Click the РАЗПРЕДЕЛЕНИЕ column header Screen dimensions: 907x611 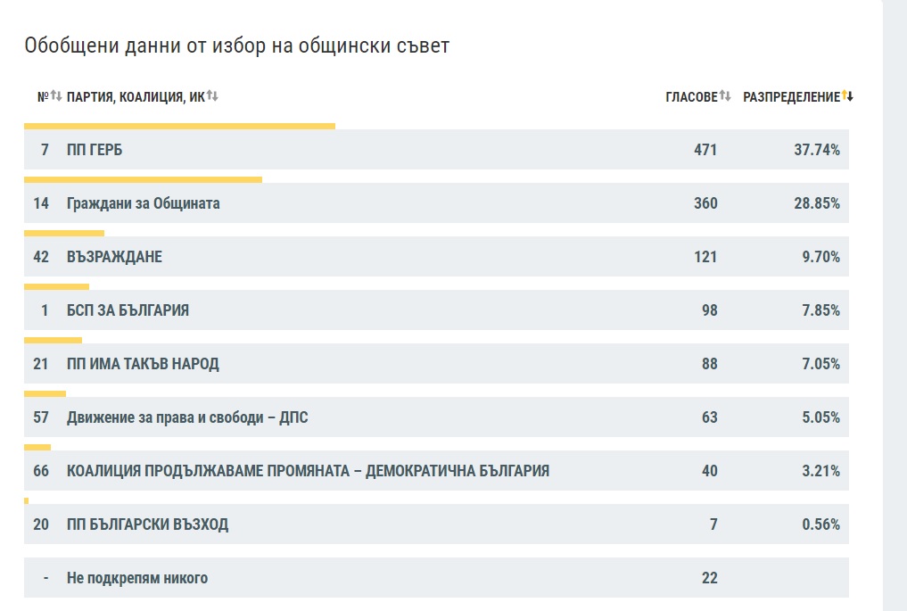coord(791,96)
